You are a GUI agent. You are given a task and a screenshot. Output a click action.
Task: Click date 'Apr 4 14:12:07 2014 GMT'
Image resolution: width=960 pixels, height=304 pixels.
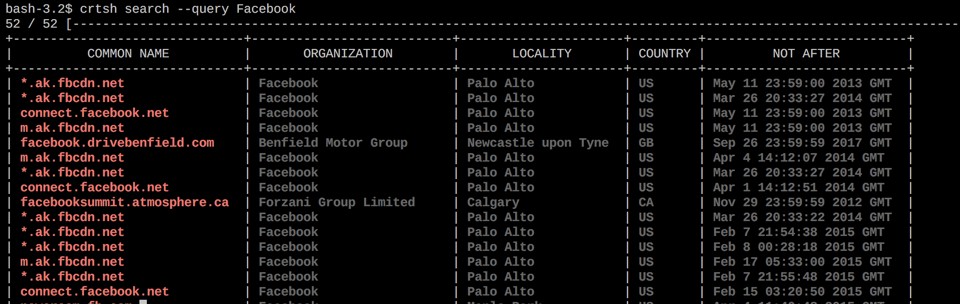tap(799, 158)
